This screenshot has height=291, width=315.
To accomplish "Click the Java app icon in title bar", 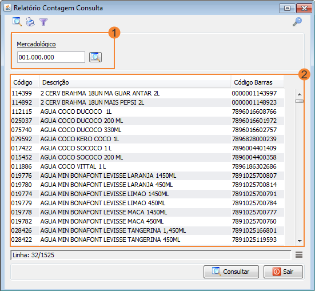I will coord(7,8).
